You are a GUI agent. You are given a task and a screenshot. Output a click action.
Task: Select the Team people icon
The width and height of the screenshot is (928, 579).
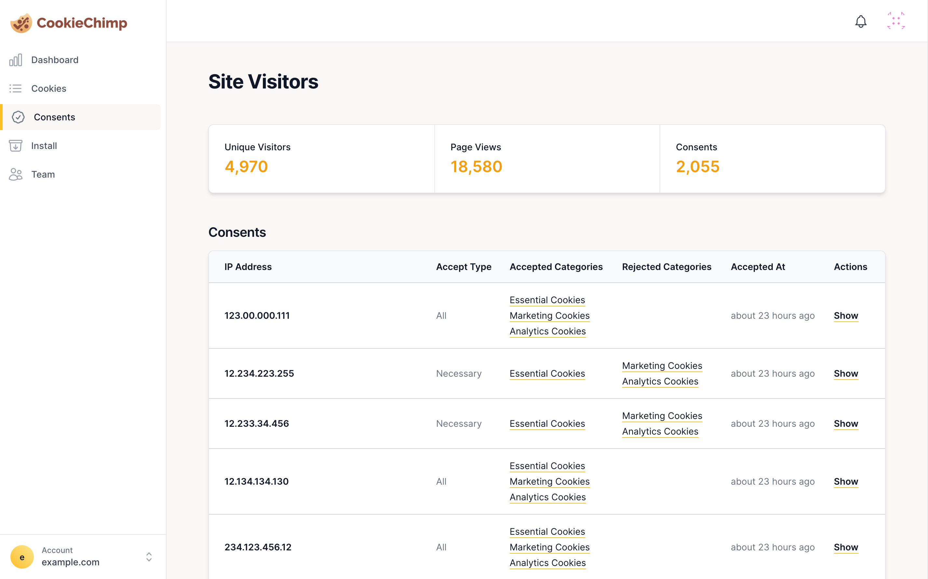tap(16, 175)
